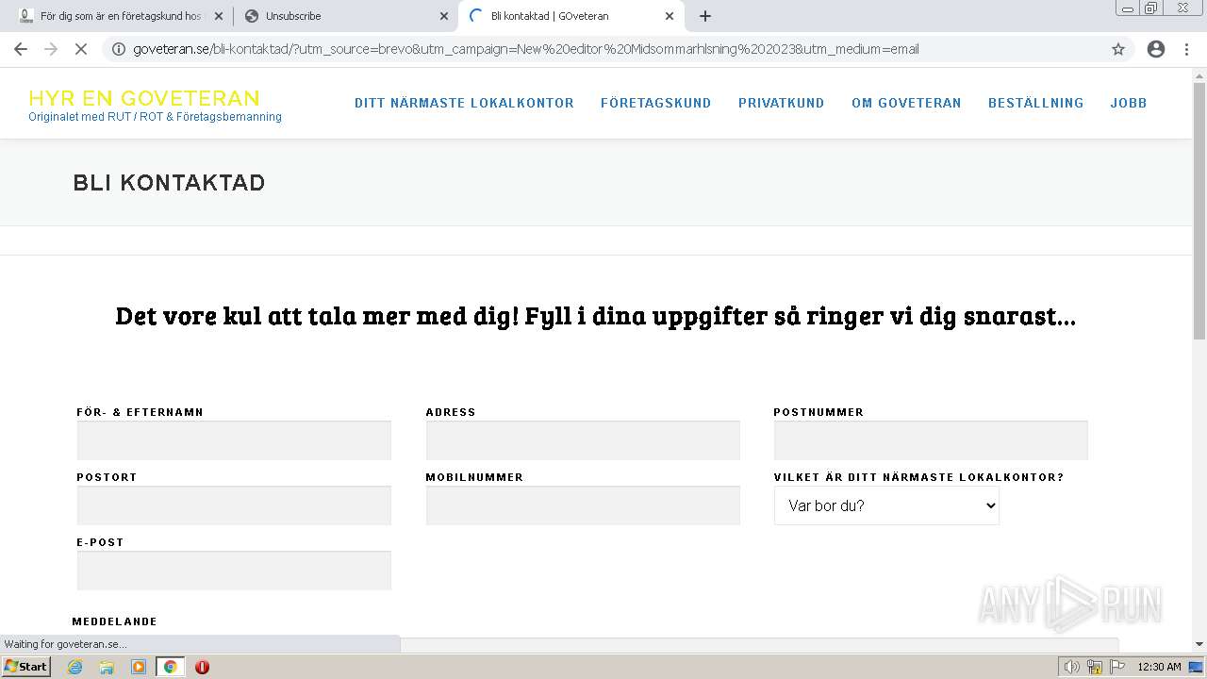Click the 'Det vore kul att tala' heading
Image resolution: width=1207 pixels, height=679 pixels.
pyautogui.click(x=595, y=316)
